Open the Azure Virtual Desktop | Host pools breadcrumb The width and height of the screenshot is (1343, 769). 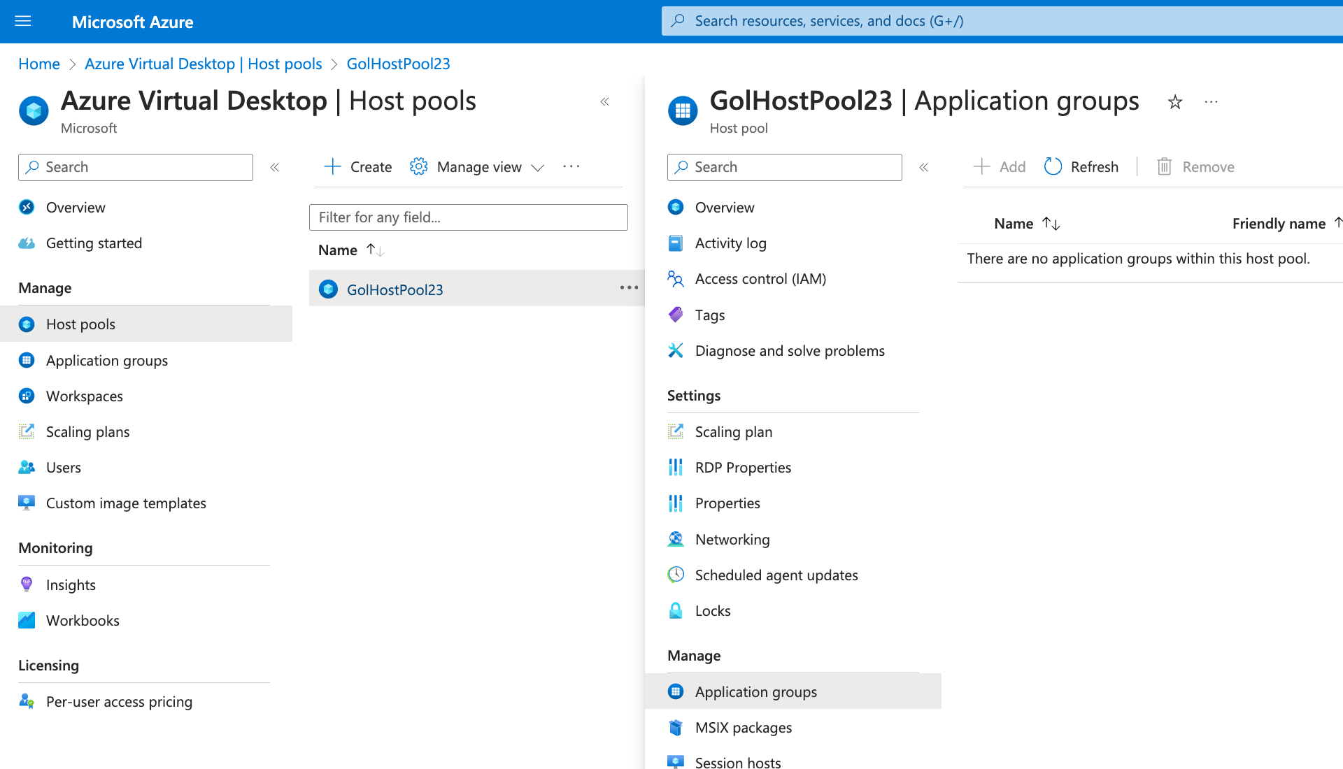tap(204, 64)
